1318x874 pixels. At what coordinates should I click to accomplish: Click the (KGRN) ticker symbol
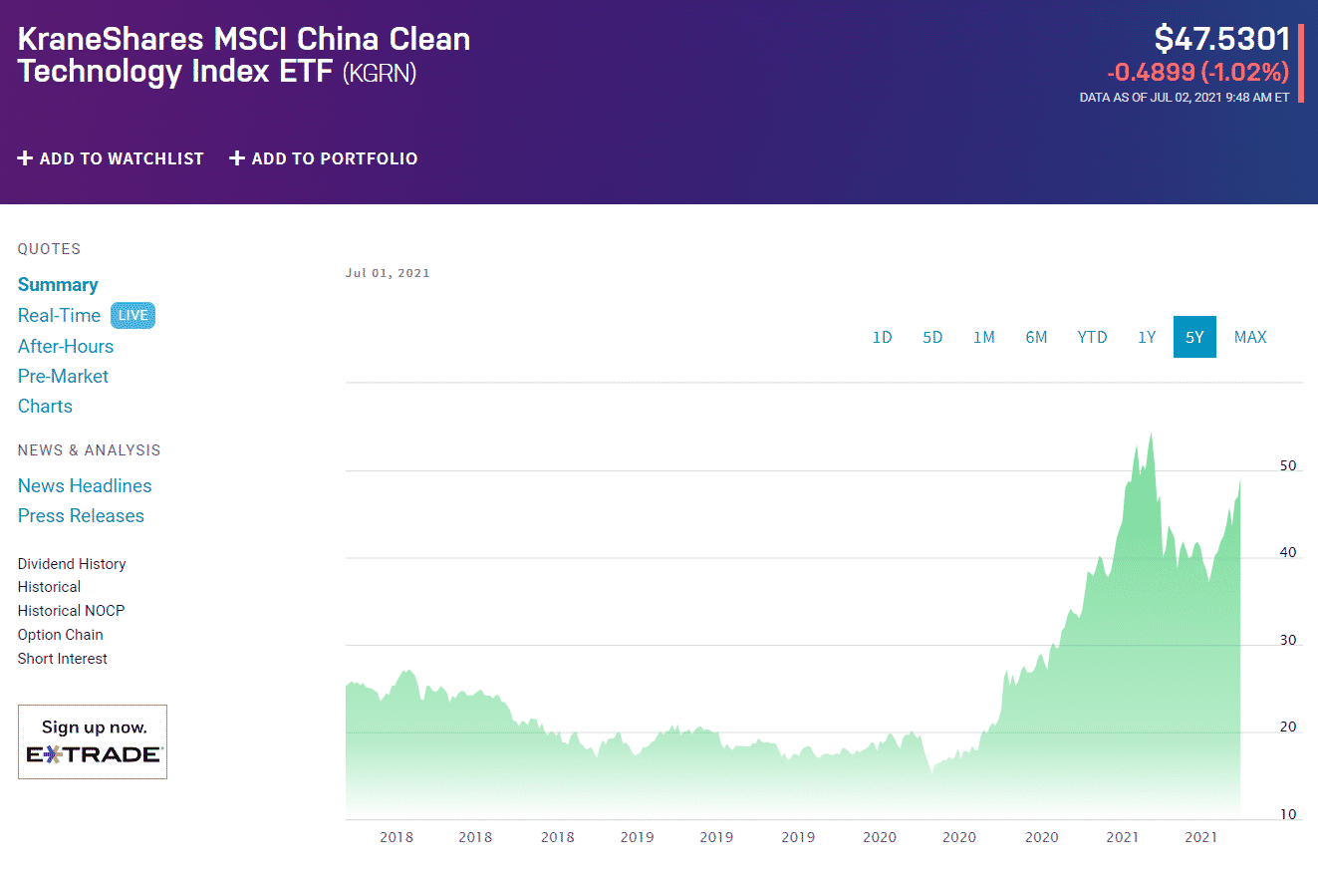click(380, 74)
